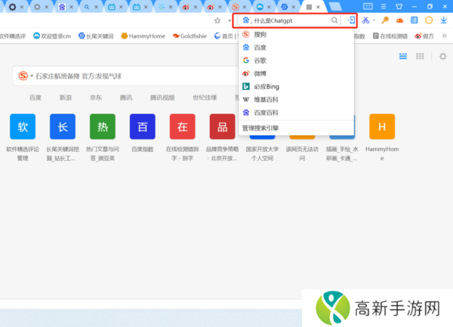Open the page settings gear icon
Image resolution: width=453 pixels, height=327 pixels.
(442, 57)
